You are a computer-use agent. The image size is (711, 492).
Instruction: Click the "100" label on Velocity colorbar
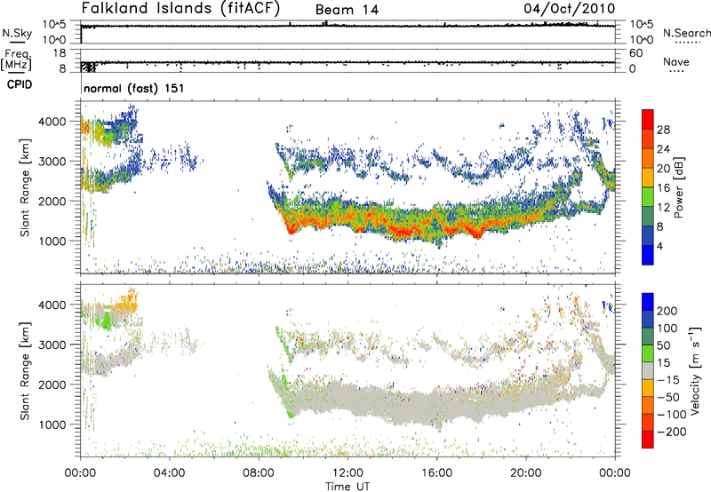point(667,329)
